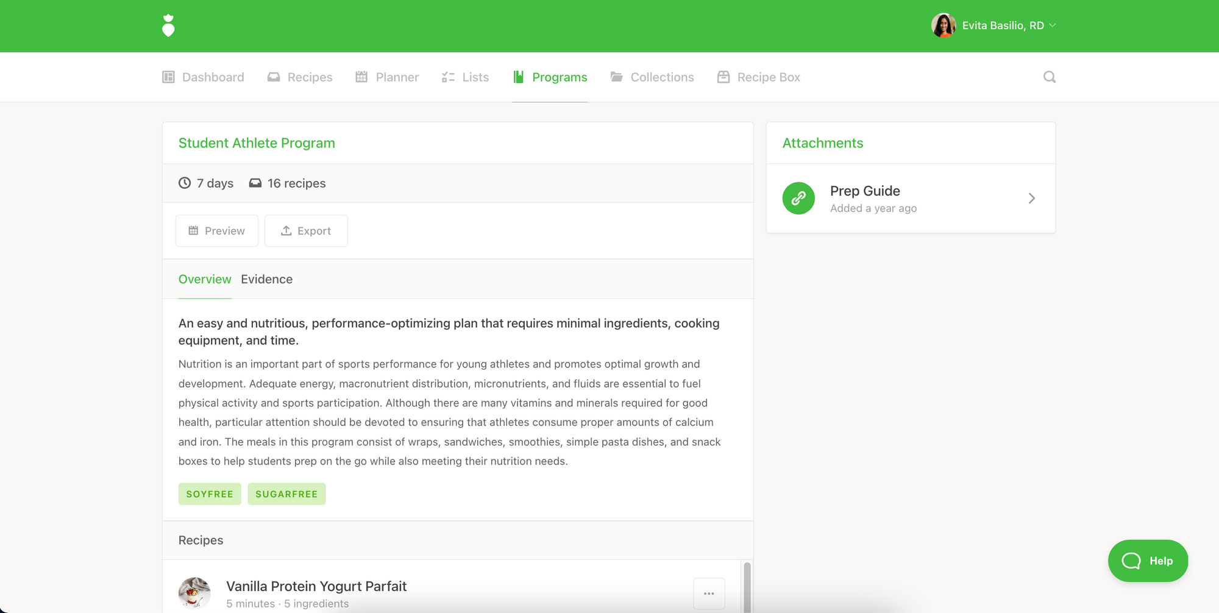Go to the Dashboard tab
Screen dimensions: 1219x613
(x=204, y=77)
